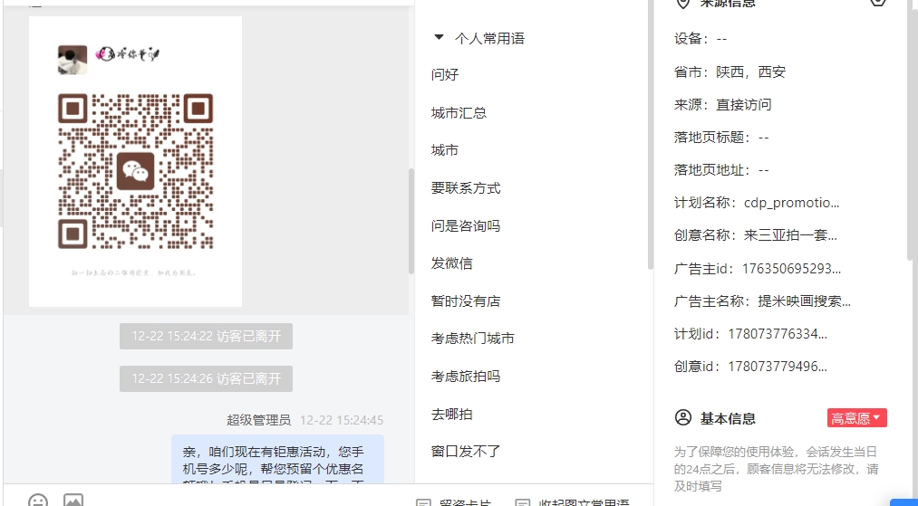
Task: Click the 15:24:26 访客已离开 notice
Action: [206, 378]
